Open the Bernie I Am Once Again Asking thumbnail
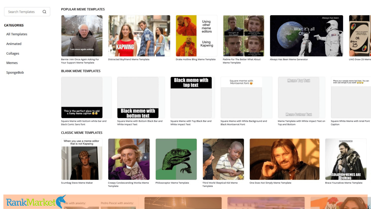 click(x=82, y=36)
